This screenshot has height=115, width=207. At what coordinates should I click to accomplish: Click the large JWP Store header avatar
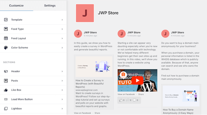click(85, 13)
